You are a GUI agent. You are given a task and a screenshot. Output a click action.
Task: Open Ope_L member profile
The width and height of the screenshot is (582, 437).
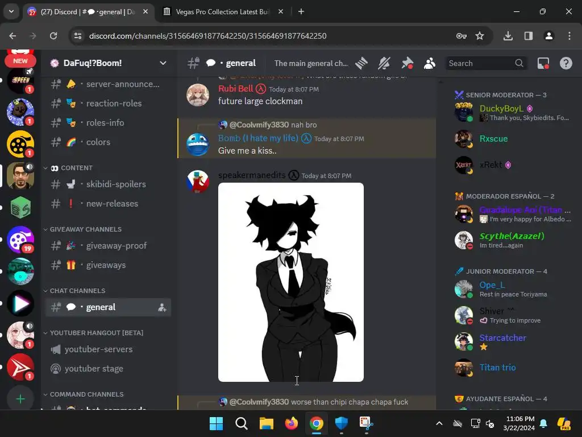pyautogui.click(x=513, y=289)
